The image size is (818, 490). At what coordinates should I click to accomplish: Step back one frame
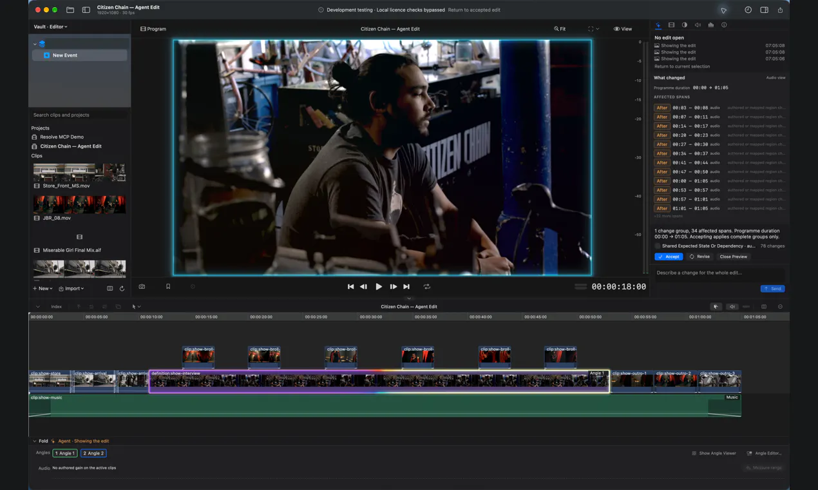coord(363,287)
